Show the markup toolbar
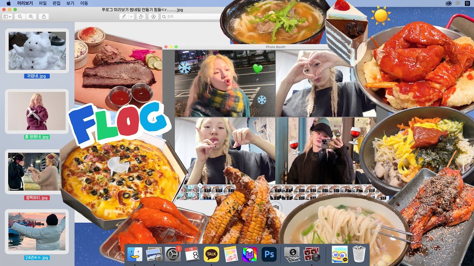This screenshot has height=266, width=474. pyautogui.click(x=153, y=17)
